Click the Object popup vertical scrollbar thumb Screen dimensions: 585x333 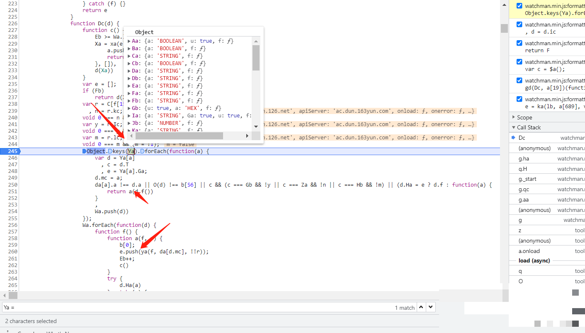(x=256, y=58)
